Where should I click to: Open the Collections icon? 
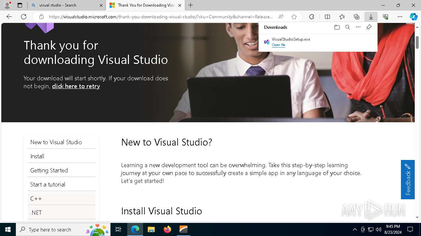(357, 17)
